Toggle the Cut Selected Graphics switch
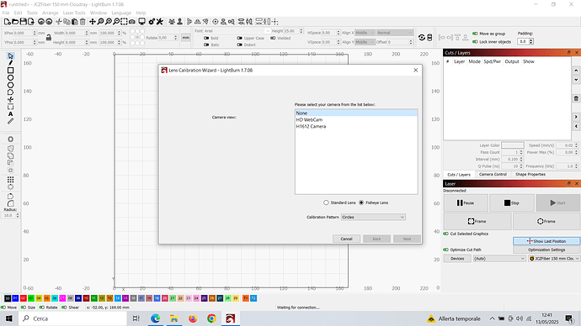Image resolution: width=581 pixels, height=326 pixels. [x=445, y=234]
